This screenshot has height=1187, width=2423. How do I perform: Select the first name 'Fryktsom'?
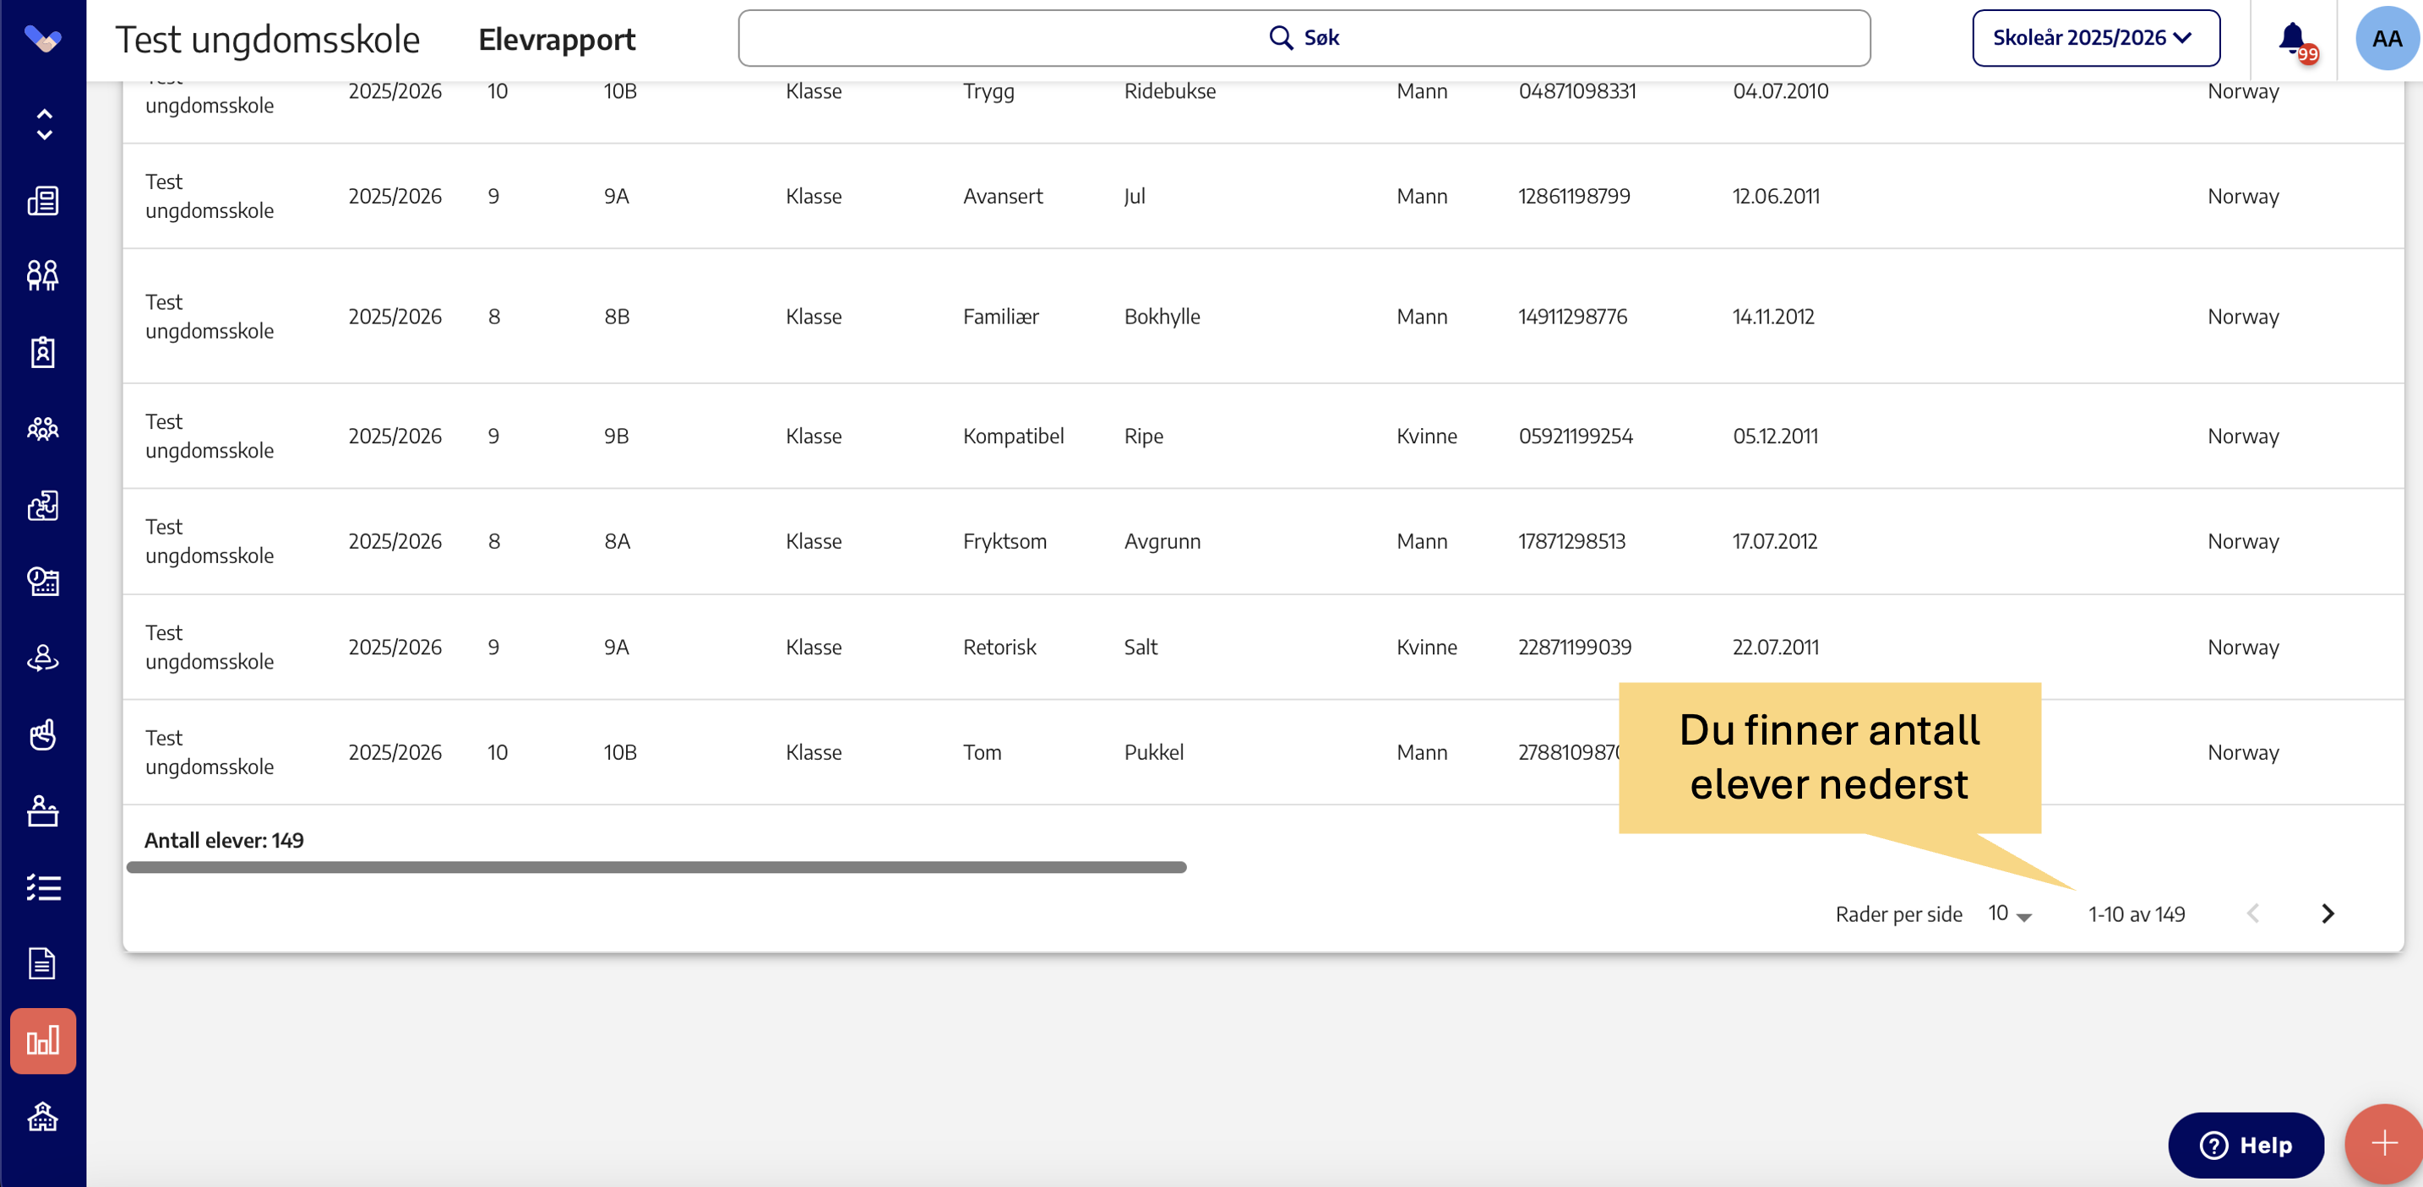pyautogui.click(x=1005, y=541)
